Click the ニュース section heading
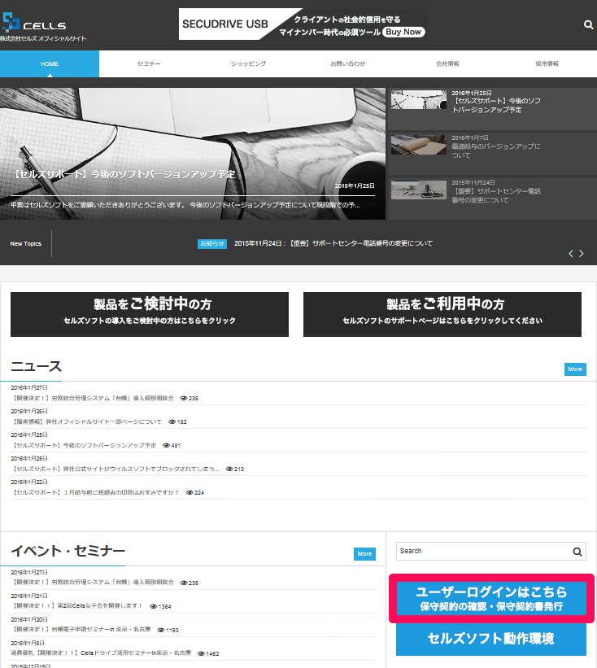 [37, 366]
